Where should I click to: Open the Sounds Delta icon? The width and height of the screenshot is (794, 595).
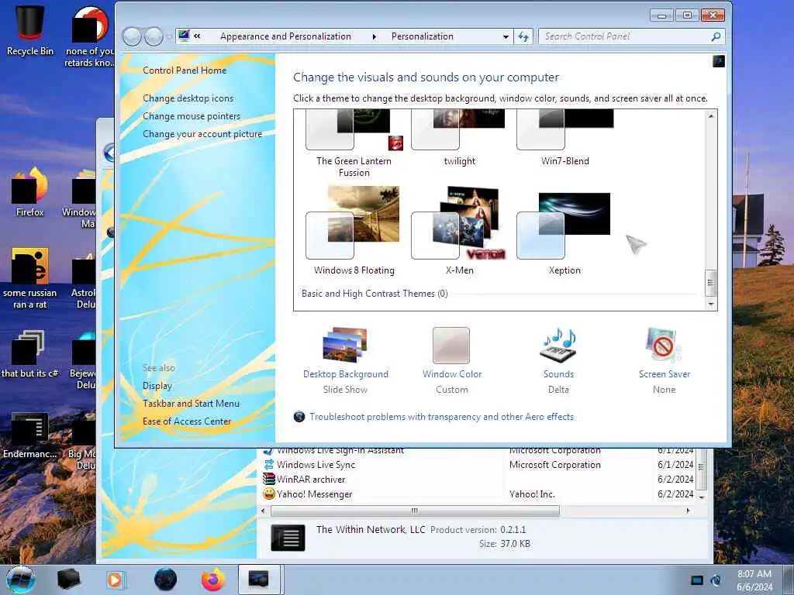558,345
